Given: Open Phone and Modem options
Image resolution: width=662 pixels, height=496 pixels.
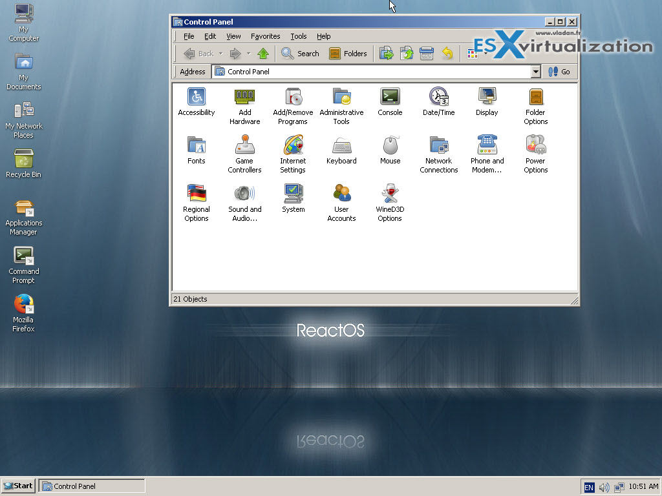Looking at the screenshot, I should click(x=487, y=154).
